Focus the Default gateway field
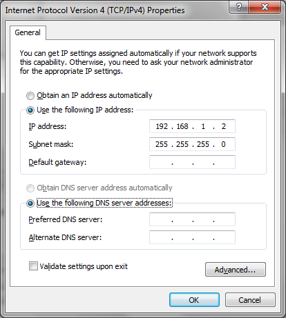 point(192,162)
